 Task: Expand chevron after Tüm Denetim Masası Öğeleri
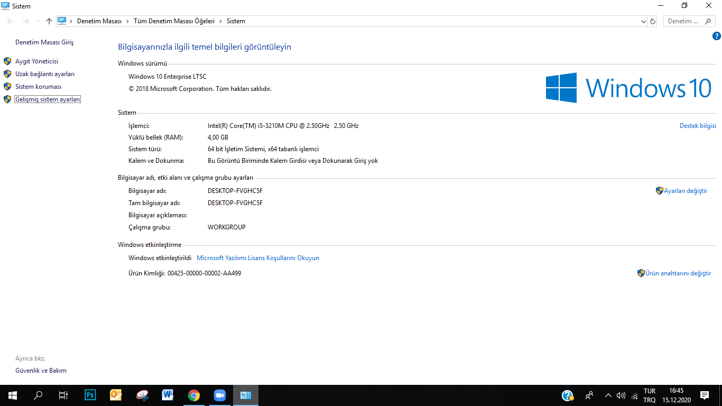click(x=220, y=21)
